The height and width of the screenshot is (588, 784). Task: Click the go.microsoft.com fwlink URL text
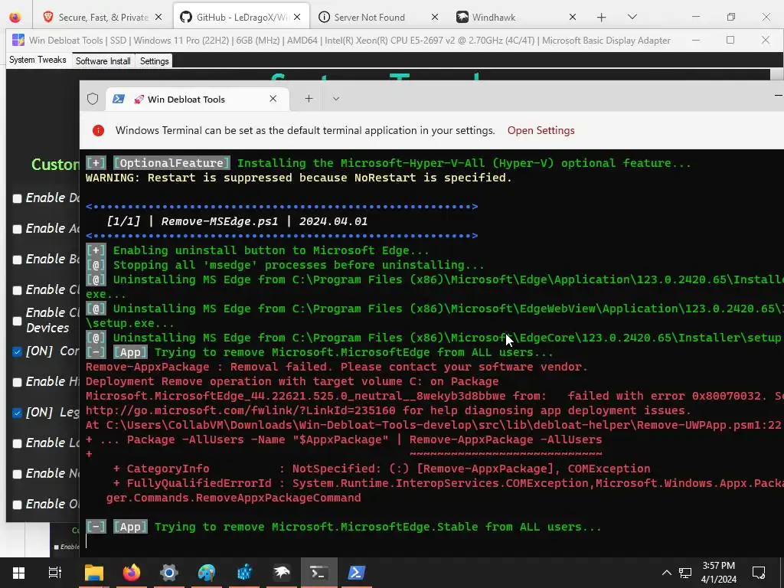[x=240, y=410]
